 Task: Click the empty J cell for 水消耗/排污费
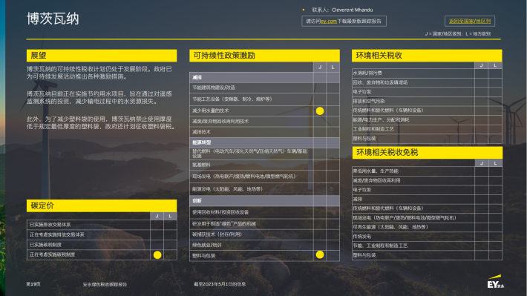pos(481,73)
